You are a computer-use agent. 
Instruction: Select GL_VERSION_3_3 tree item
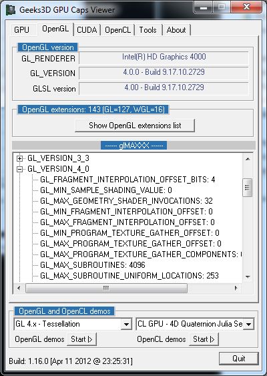point(58,158)
